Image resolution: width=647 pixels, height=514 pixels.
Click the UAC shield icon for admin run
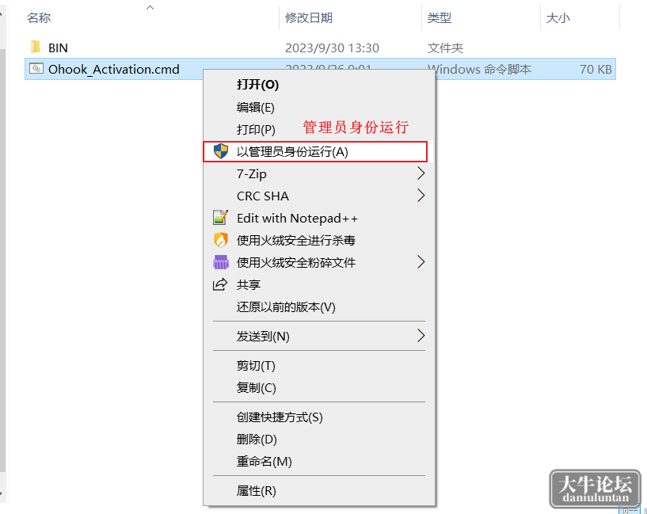(x=221, y=151)
